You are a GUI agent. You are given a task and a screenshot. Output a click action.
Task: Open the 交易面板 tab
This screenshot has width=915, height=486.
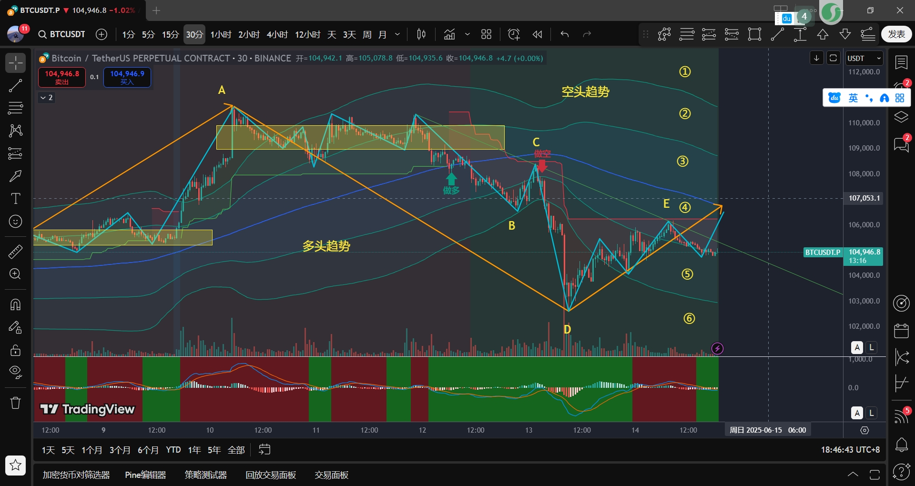click(331, 475)
